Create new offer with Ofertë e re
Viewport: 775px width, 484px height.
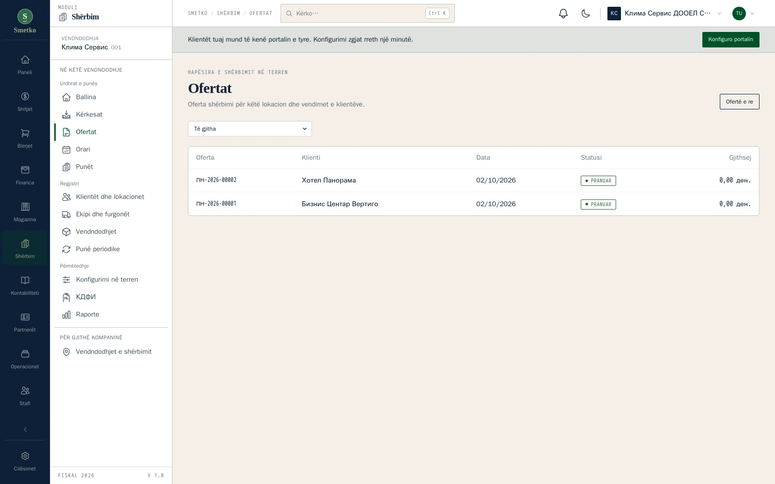coord(739,102)
